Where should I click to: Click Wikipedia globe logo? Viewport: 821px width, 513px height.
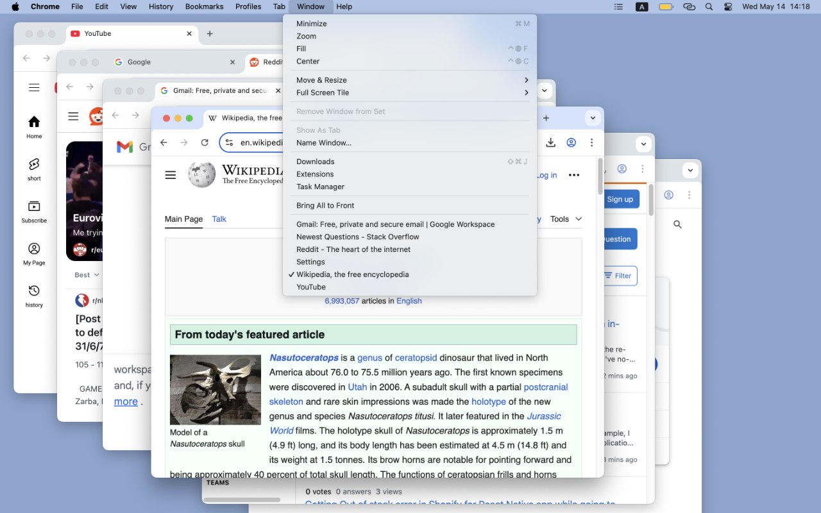pyautogui.click(x=201, y=174)
